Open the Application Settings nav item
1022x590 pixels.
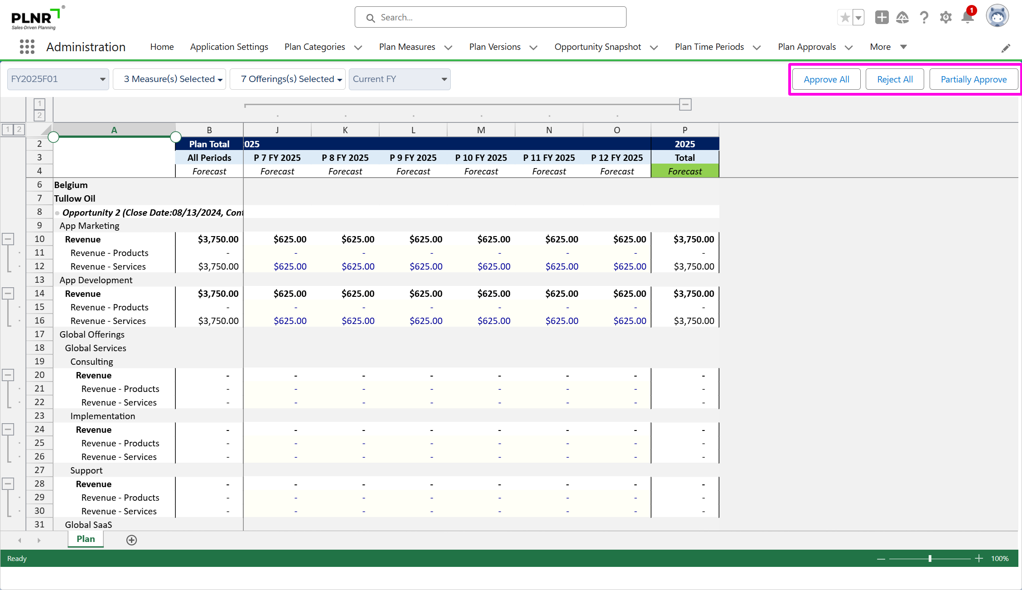coord(229,47)
